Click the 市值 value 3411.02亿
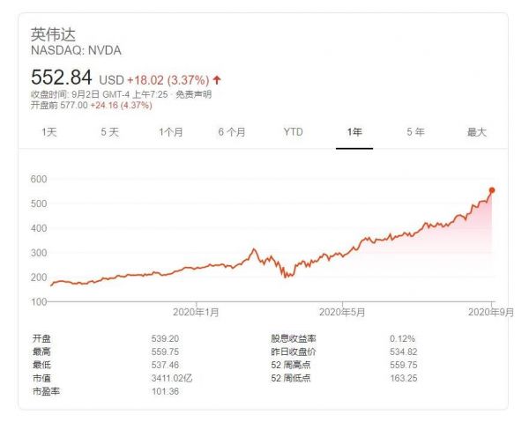The image size is (529, 422). pyautogui.click(x=173, y=377)
